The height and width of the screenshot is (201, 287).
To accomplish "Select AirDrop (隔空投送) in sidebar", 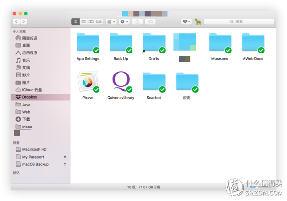I will 40,38.
